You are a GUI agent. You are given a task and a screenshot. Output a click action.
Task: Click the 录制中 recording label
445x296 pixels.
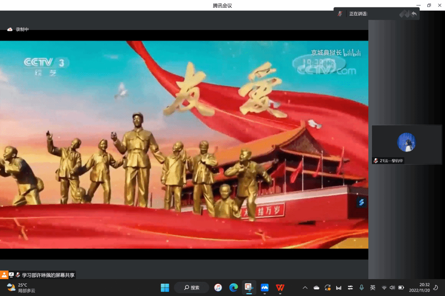pos(22,30)
